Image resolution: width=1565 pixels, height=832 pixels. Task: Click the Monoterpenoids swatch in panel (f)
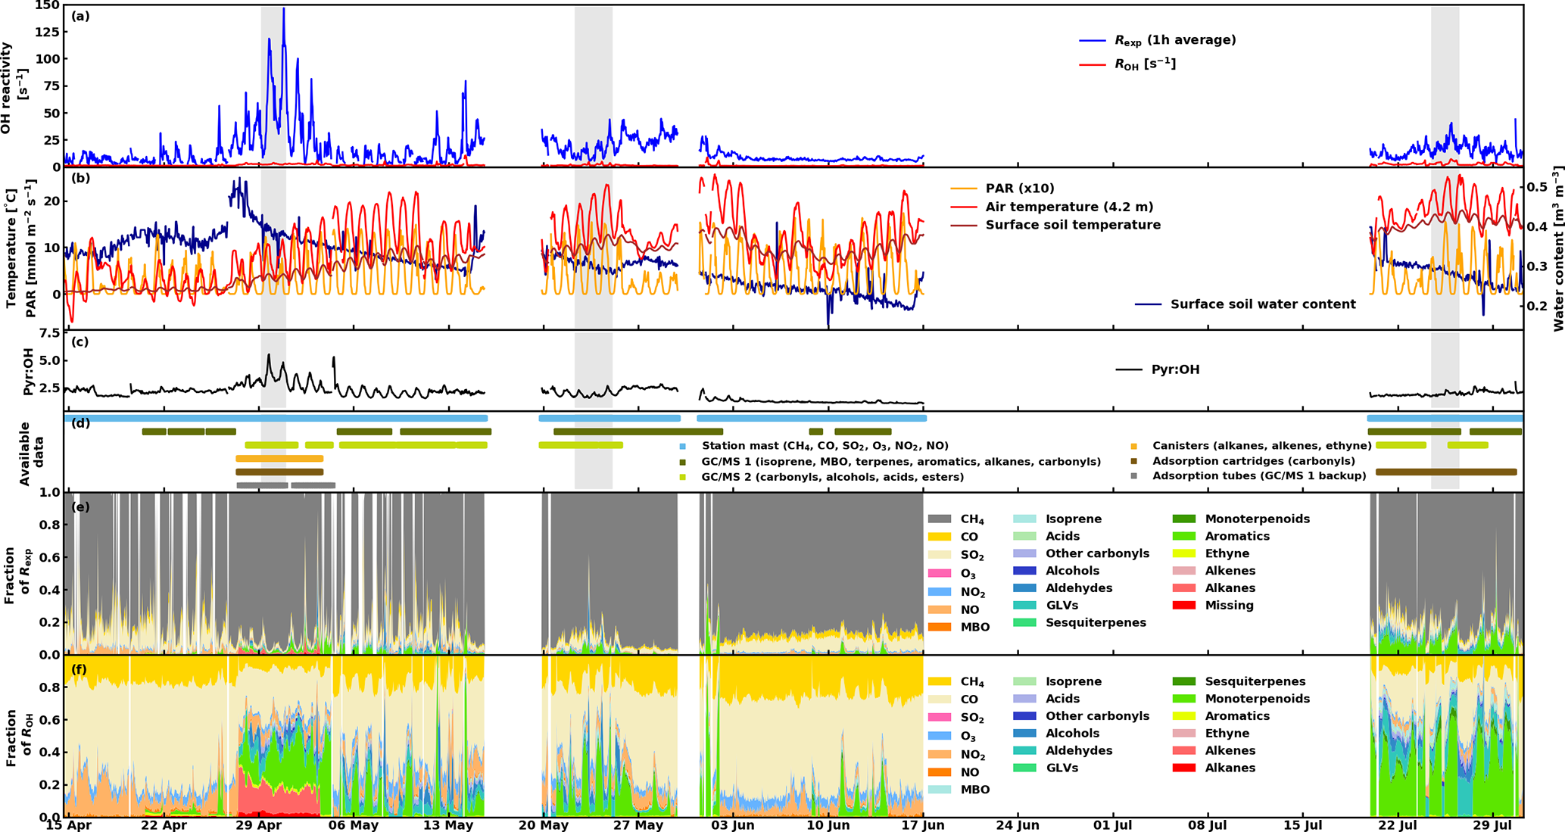tap(1184, 700)
